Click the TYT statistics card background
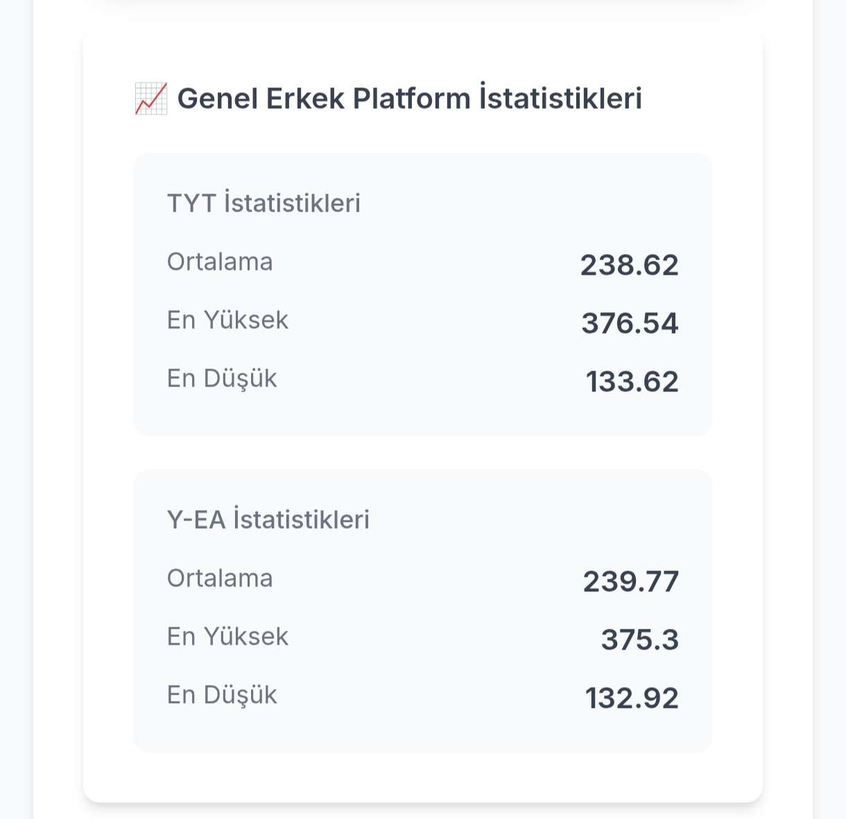 click(x=423, y=294)
